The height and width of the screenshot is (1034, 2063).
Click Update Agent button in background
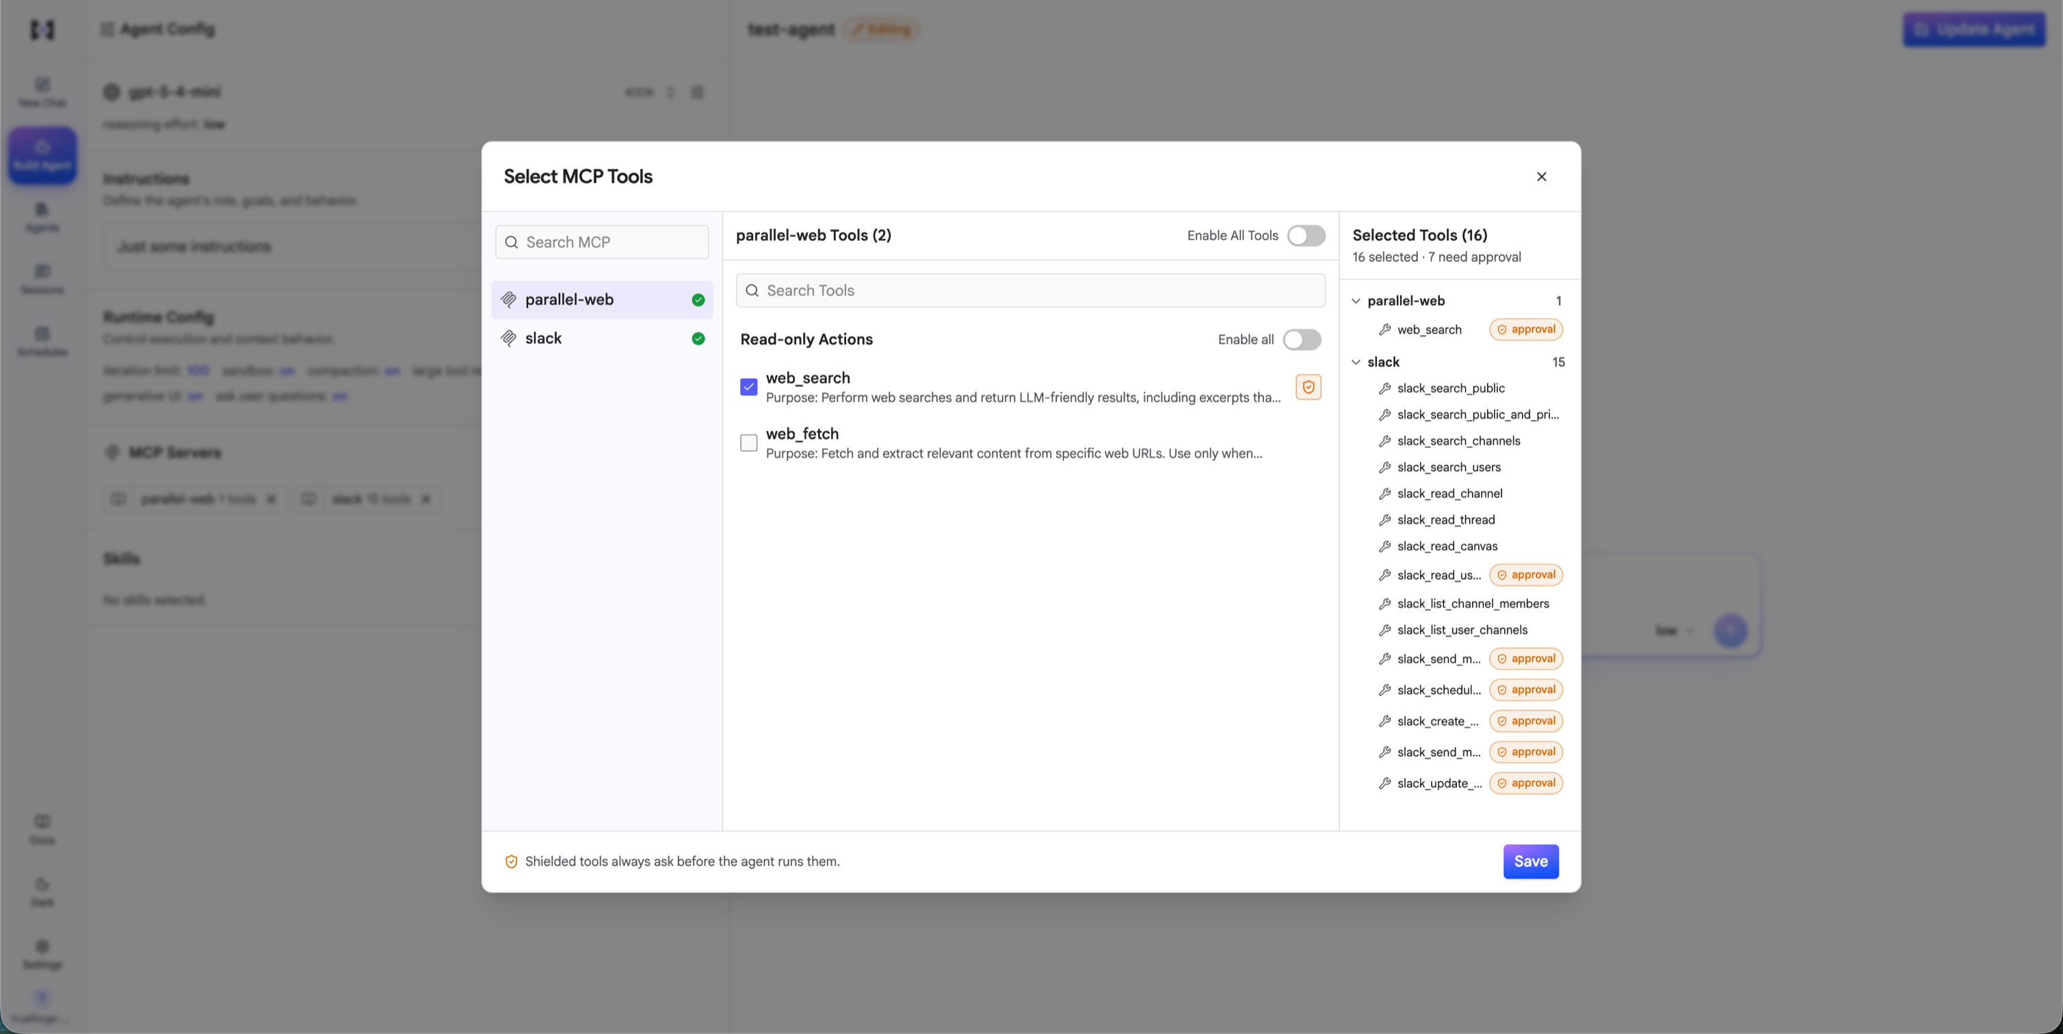point(1973,29)
